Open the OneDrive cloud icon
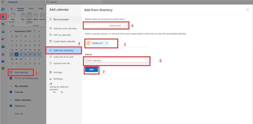253x124 pixels. pos(3,61)
